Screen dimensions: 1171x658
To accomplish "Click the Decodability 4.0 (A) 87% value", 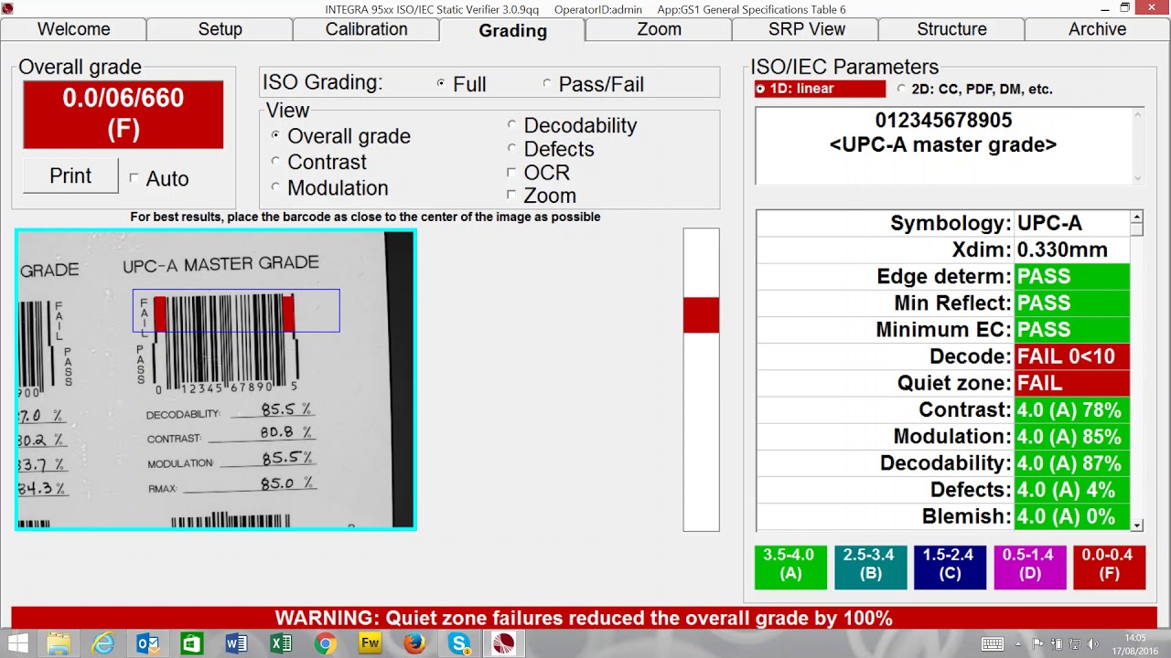I will [1072, 462].
